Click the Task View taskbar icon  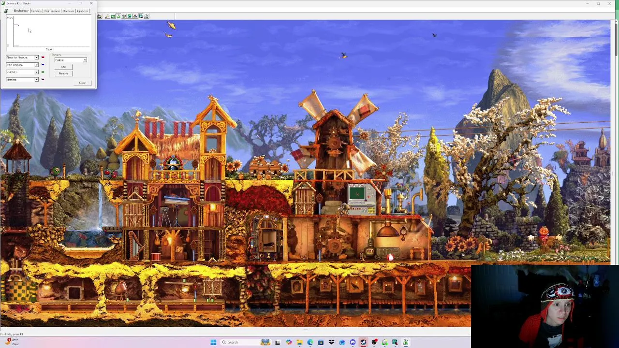point(278,342)
